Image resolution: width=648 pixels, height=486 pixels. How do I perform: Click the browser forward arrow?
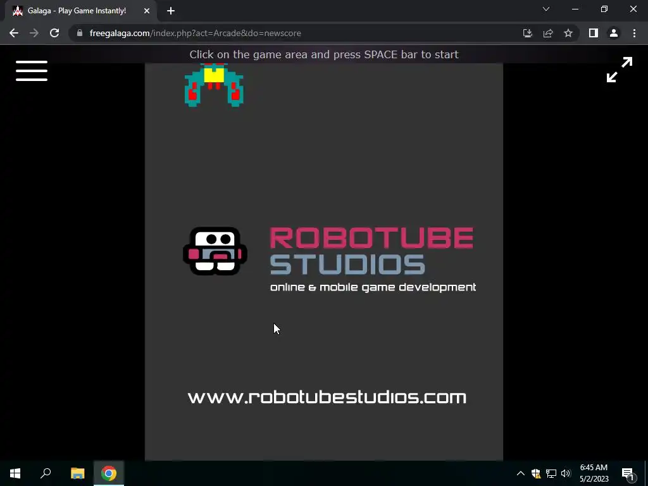tap(34, 33)
